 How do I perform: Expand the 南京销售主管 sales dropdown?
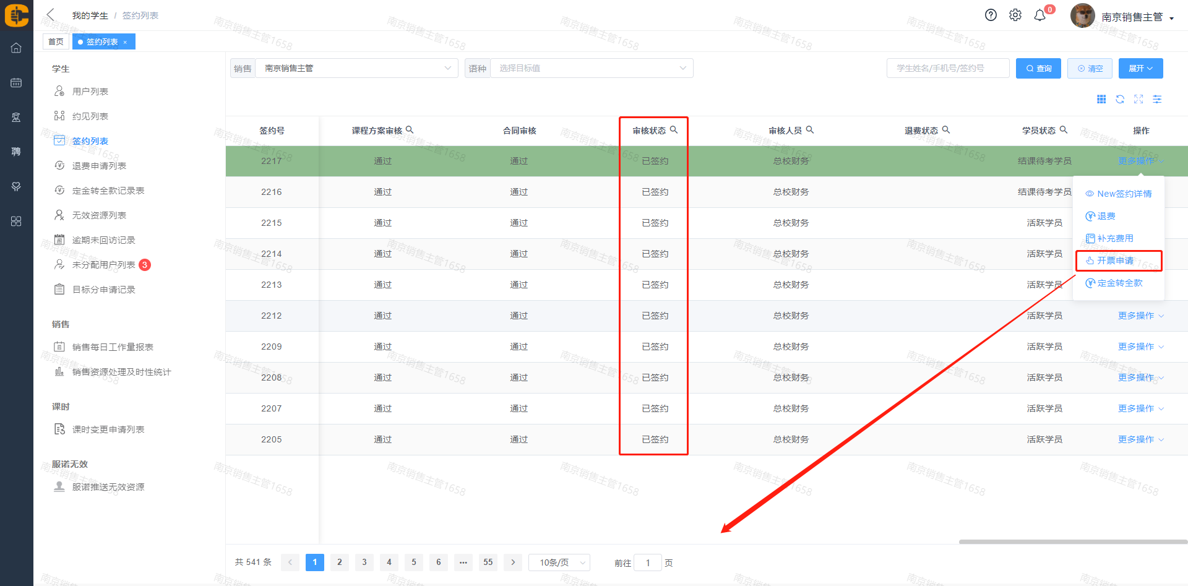356,68
